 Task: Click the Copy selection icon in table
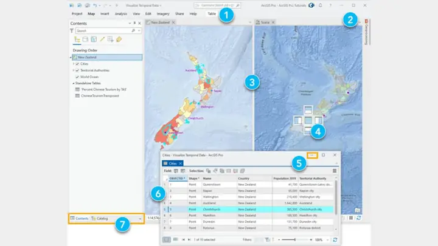(243, 171)
